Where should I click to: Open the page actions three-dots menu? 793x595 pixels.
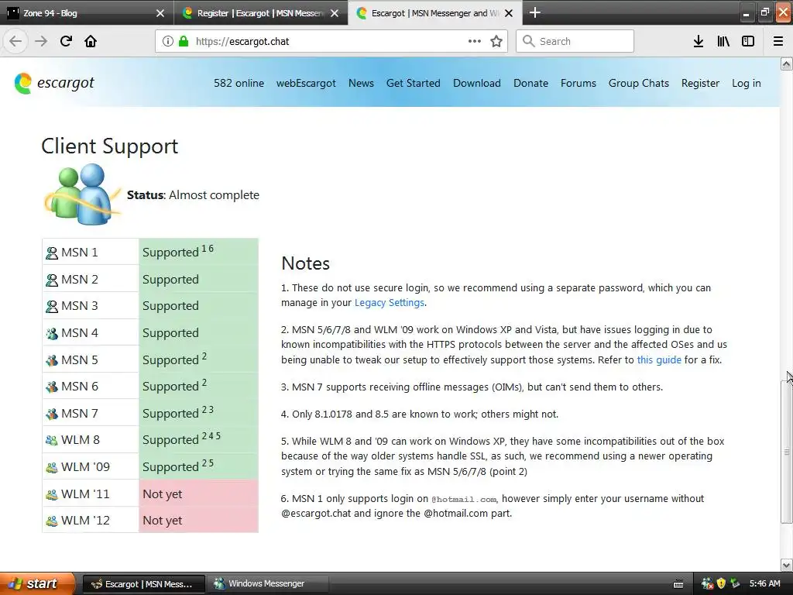[x=475, y=41]
